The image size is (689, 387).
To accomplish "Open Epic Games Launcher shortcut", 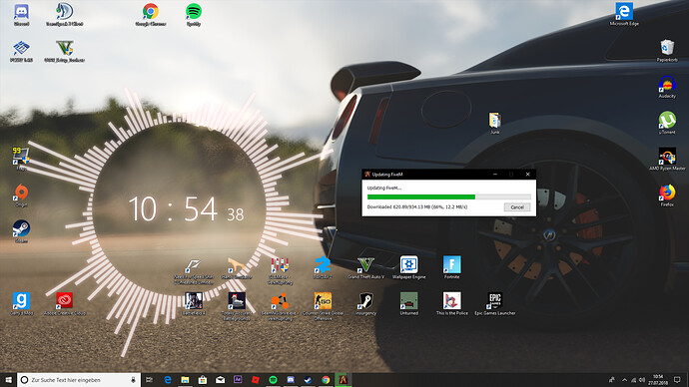I will point(494,303).
